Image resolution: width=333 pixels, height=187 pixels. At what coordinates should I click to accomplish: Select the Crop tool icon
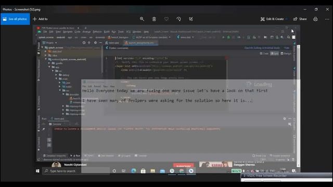tap(191, 19)
